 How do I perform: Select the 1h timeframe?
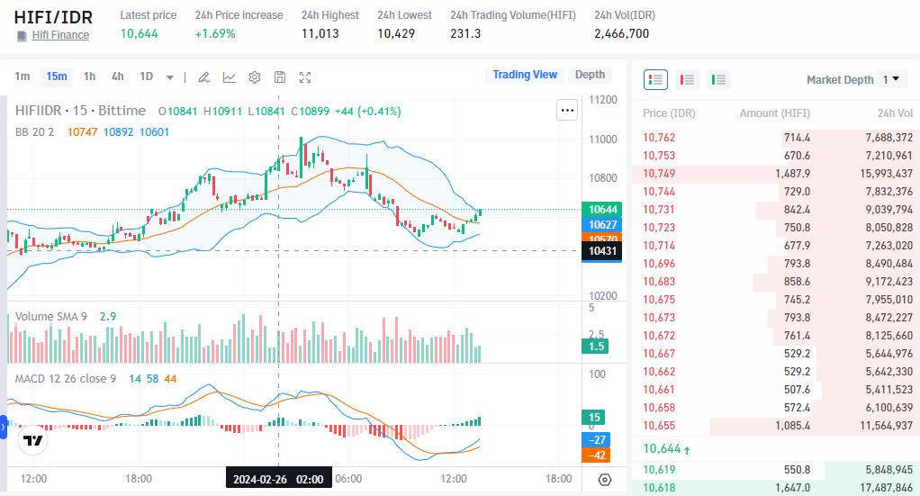click(x=89, y=77)
